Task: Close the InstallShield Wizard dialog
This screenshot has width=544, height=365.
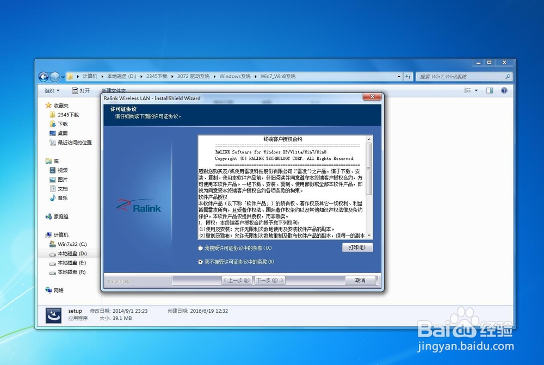Action: [x=372, y=97]
